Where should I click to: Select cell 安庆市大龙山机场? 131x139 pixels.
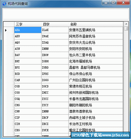click(96, 43)
